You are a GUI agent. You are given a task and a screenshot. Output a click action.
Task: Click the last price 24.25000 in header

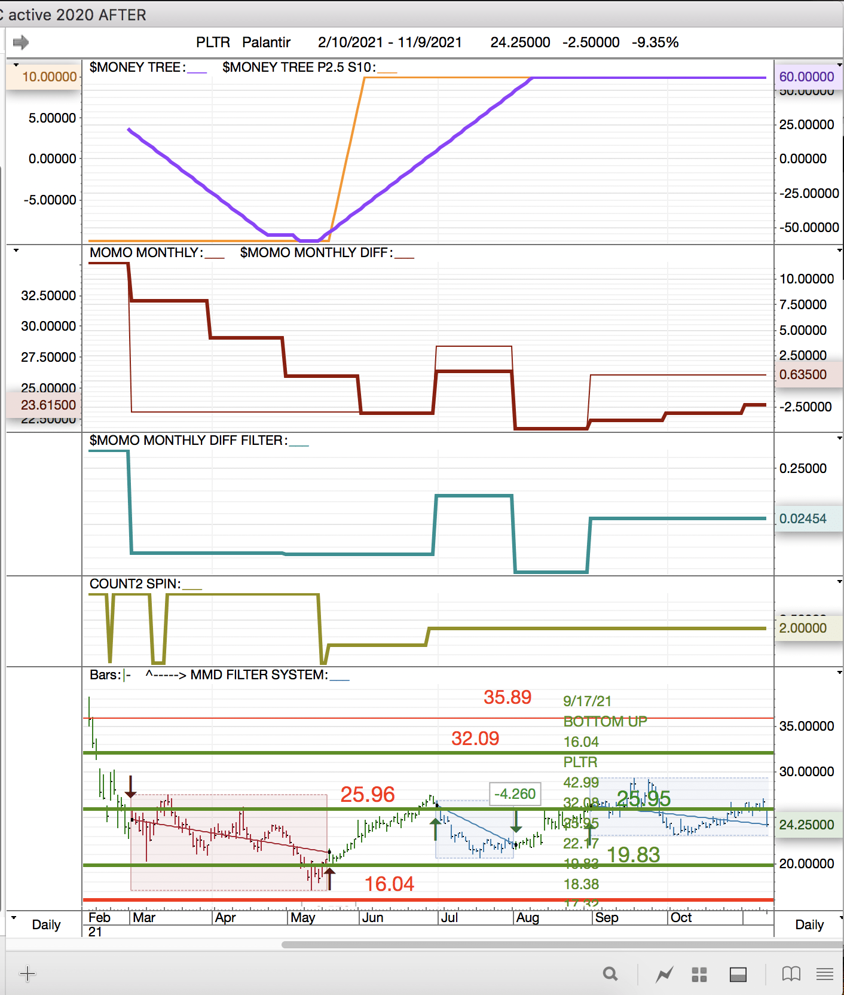coord(520,42)
